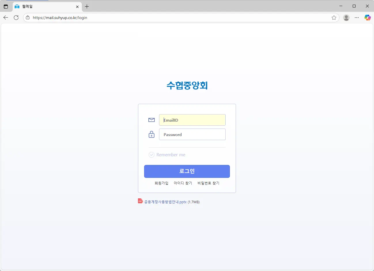
Task: Open the PPT file icon next to 공용계정사용방법안내
Action: [140, 201]
